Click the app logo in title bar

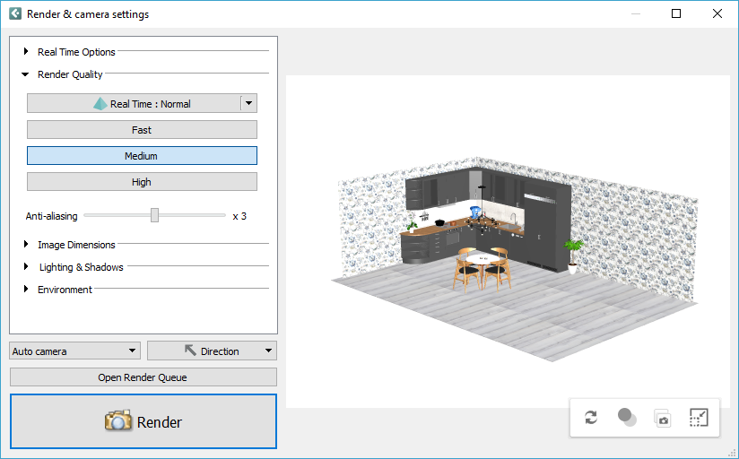pos(15,13)
